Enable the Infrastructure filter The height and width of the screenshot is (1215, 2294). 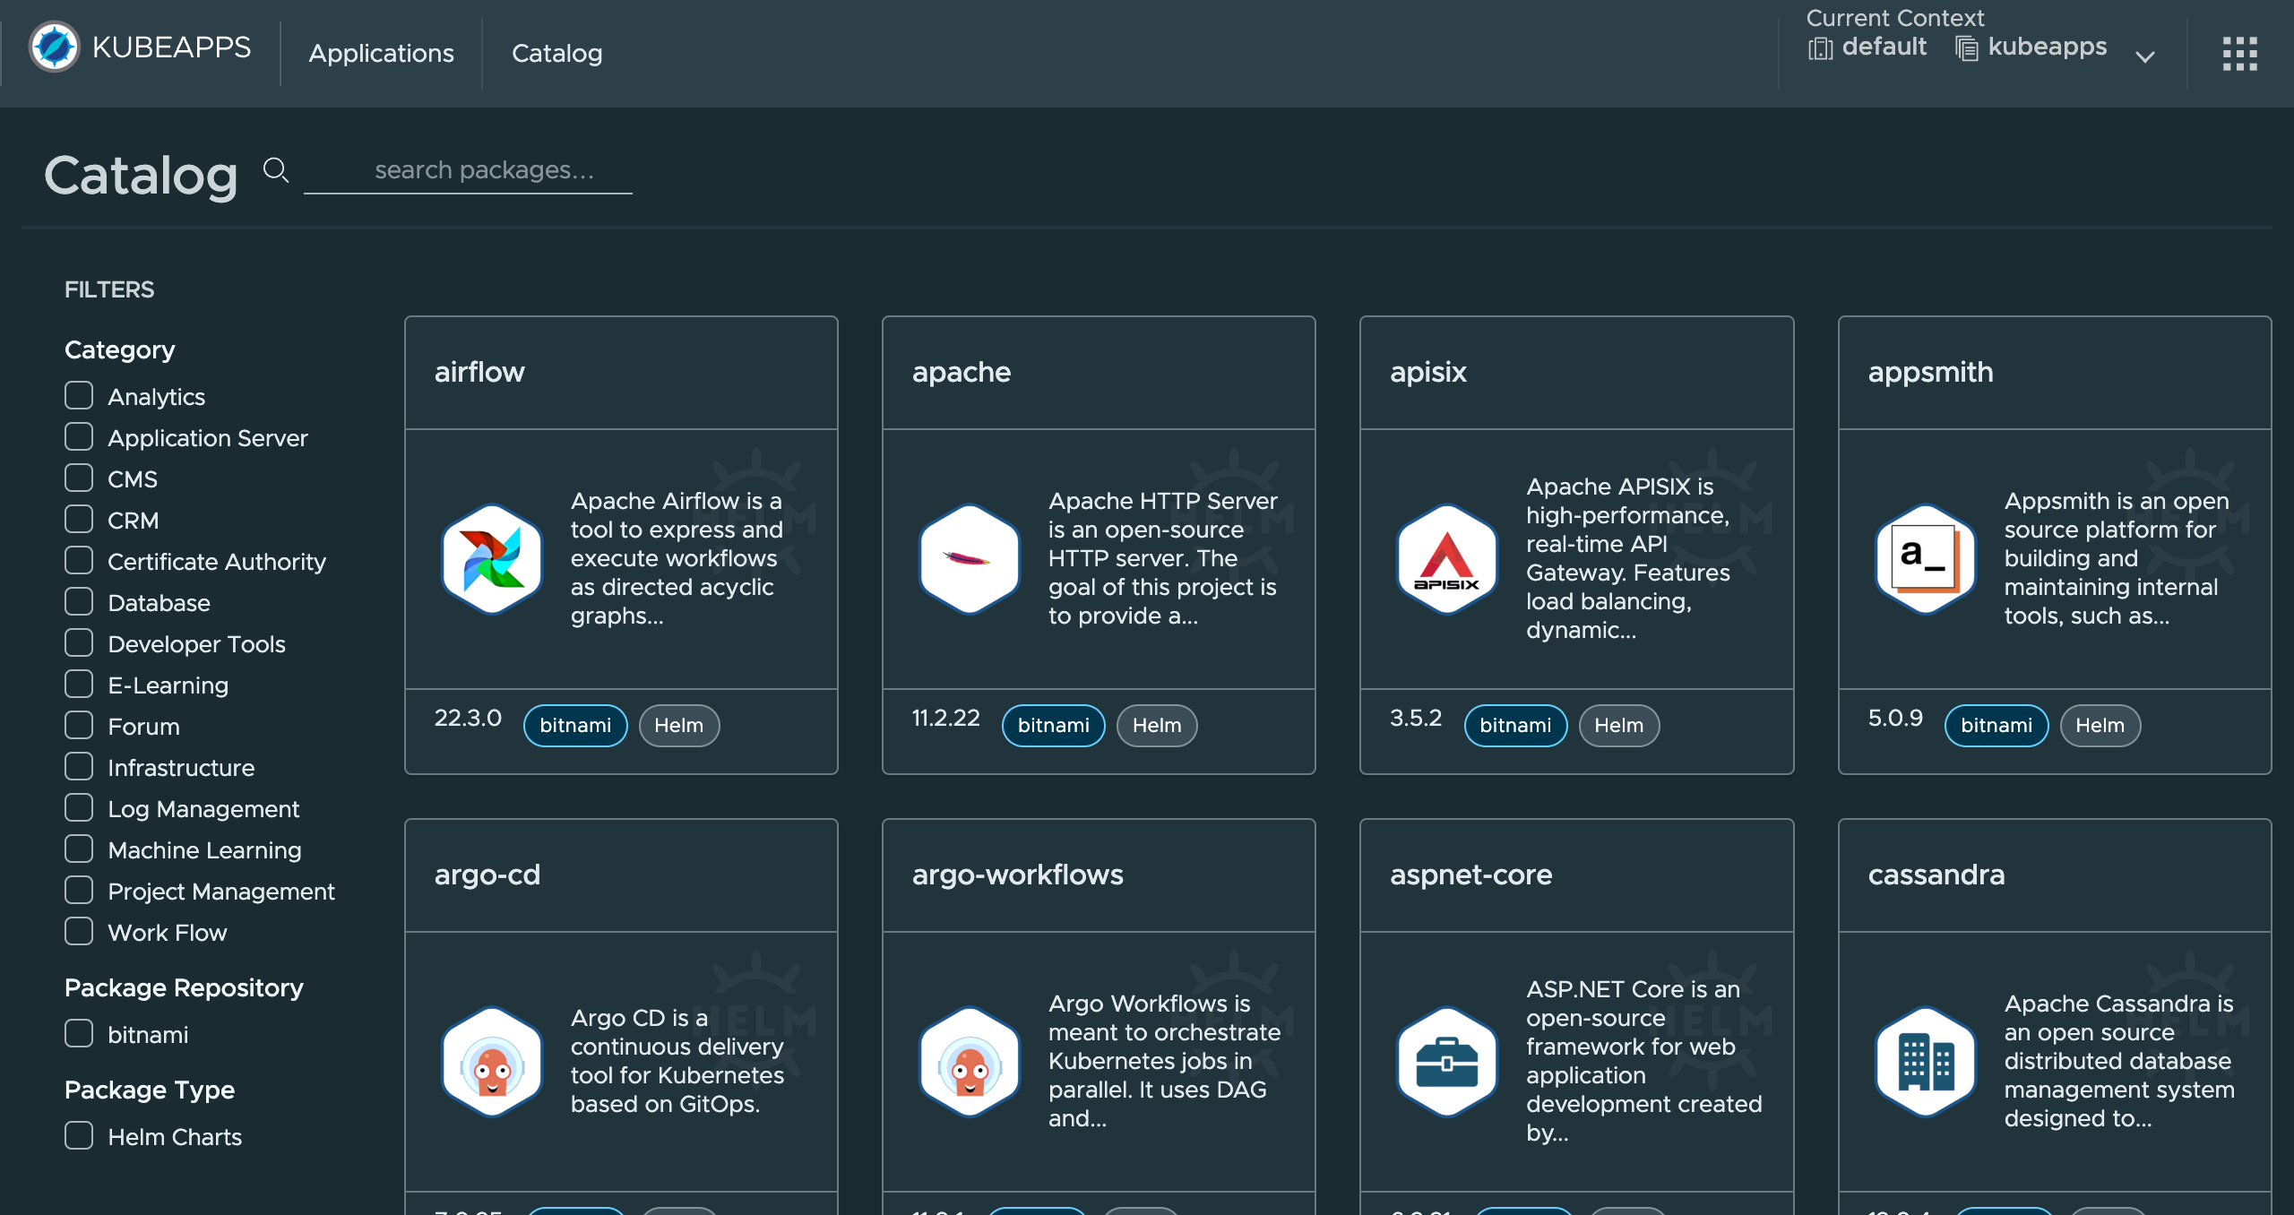point(79,766)
